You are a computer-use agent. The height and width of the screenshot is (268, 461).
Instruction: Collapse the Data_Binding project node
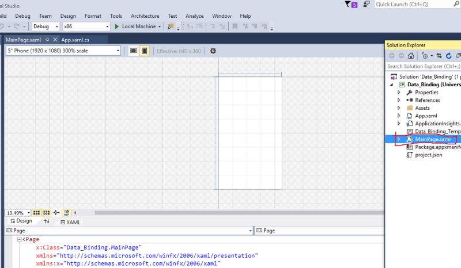[392, 85]
